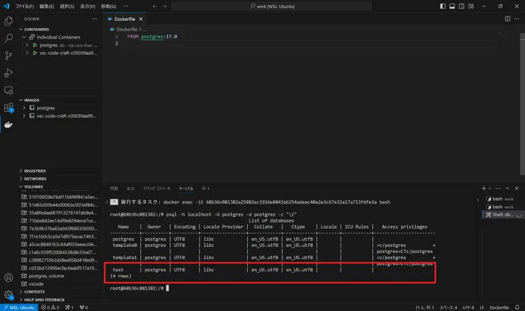Viewport: 525px width, 311px height.
Task: Open the Source Control view
Action: pos(9,56)
